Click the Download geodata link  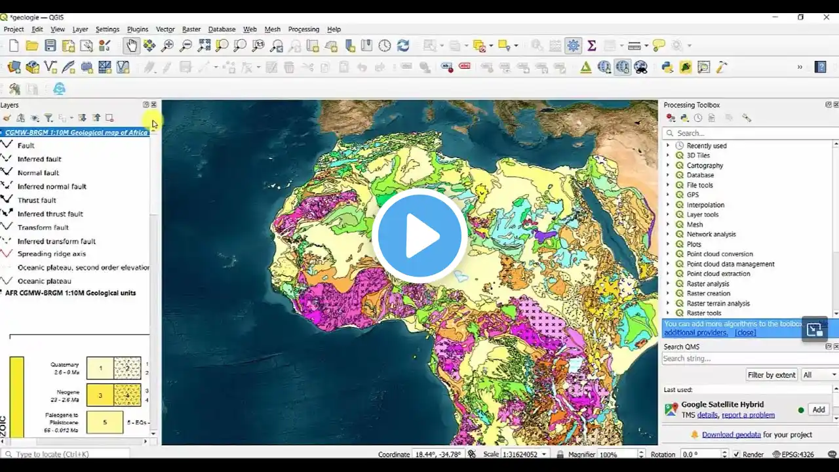(x=731, y=435)
